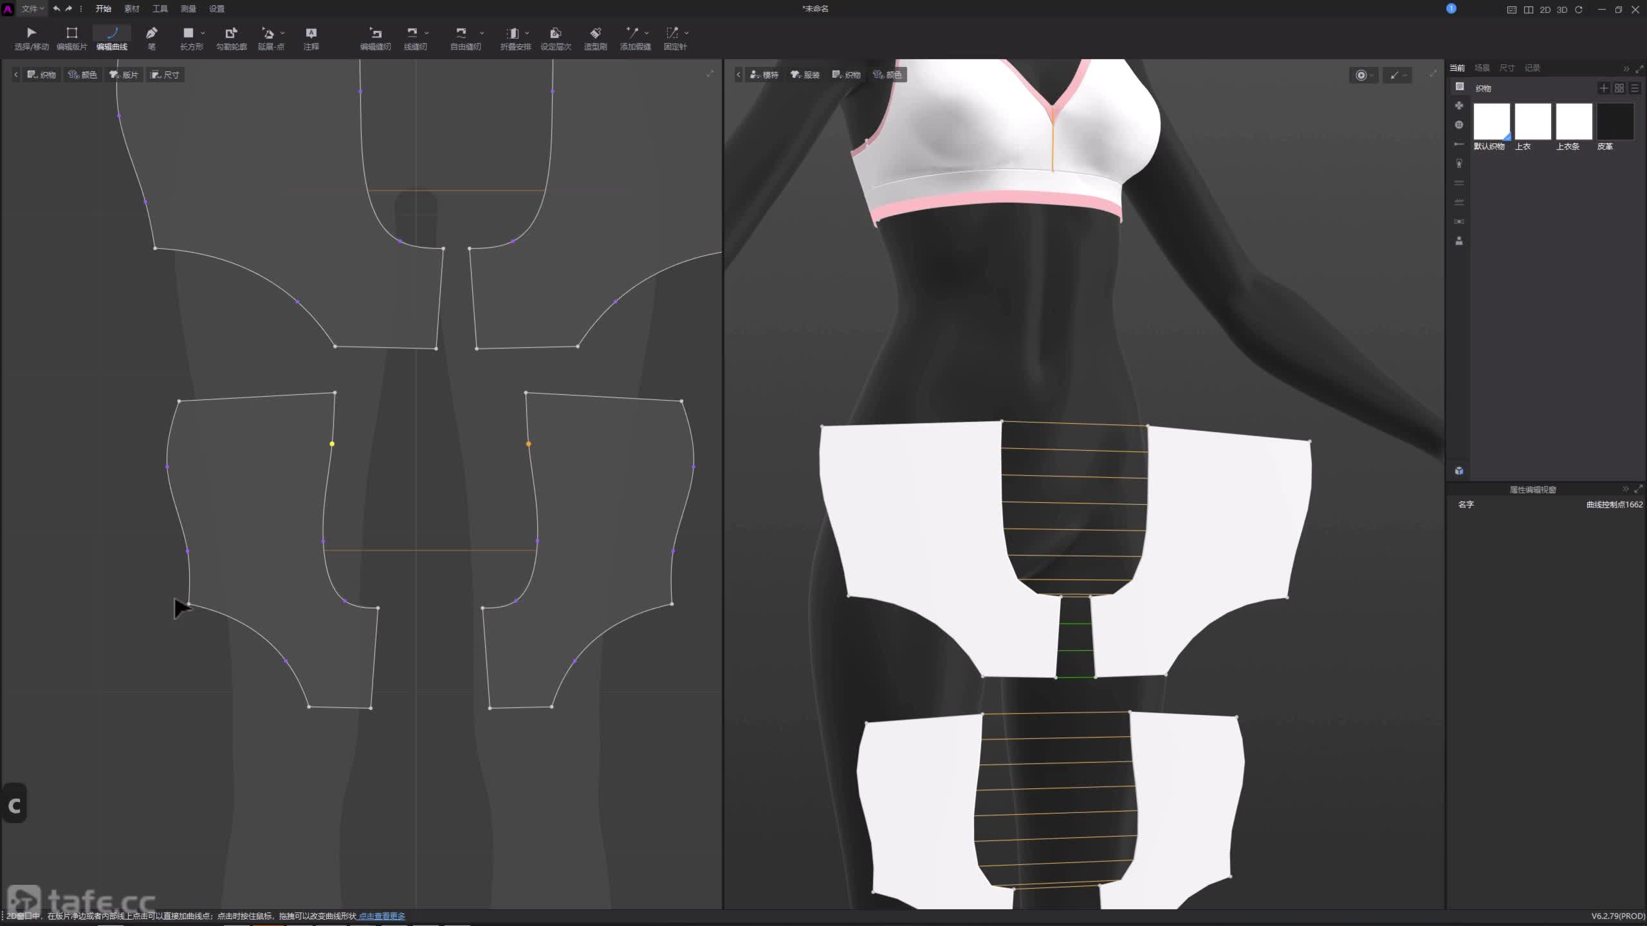Screen dimensions: 1647x926
Task: Toggle 模特 avatar display in 3D window
Action: tap(764, 75)
